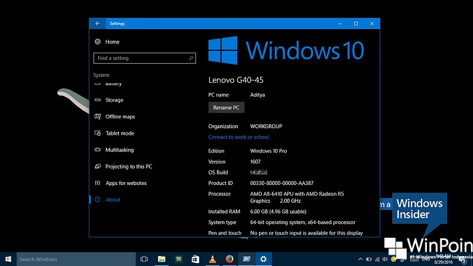This screenshot has width=473, height=266.
Task: Click the Rename PC button
Action: pyautogui.click(x=226, y=108)
